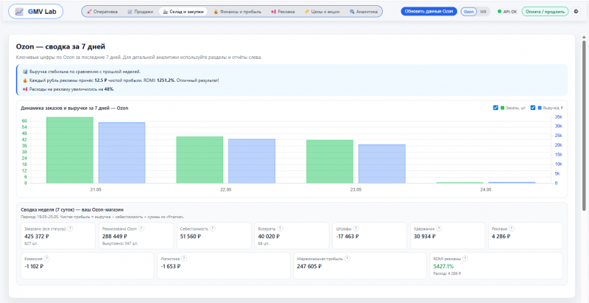
Task: Click the 247 605 ₽ margin profit value
Action: (x=309, y=267)
